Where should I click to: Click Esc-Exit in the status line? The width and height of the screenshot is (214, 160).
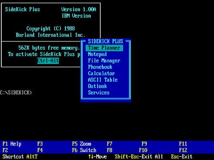pos(181,157)
